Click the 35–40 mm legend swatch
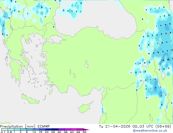173x133 pixels. [x=68, y=129]
